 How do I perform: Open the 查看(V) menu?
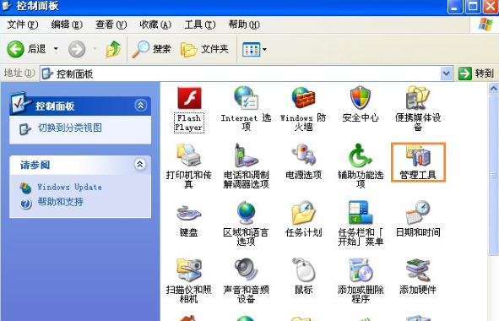click(x=111, y=24)
